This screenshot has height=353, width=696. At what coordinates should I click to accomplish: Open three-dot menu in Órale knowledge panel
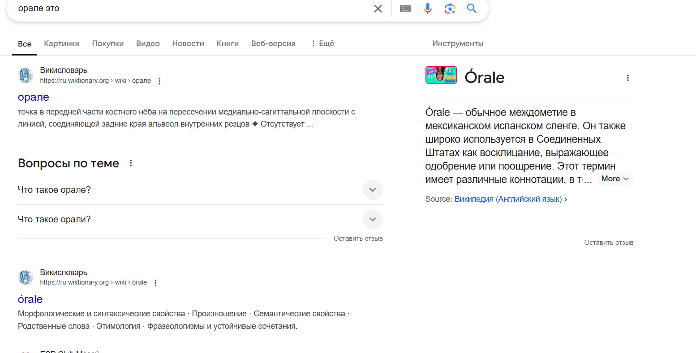pyautogui.click(x=628, y=78)
